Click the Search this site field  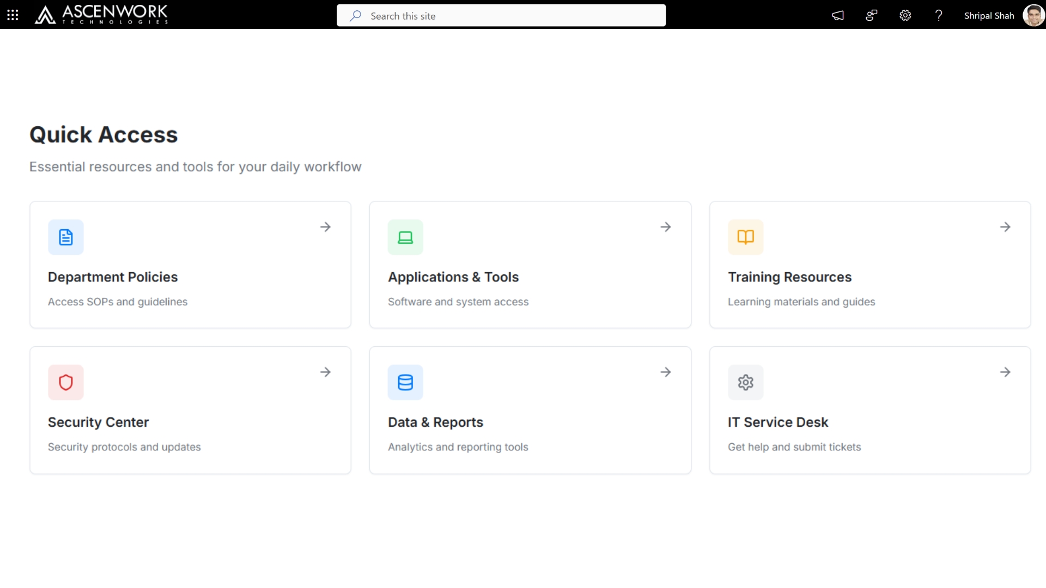pyautogui.click(x=501, y=16)
